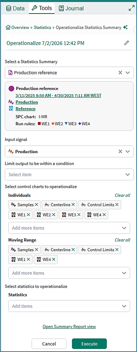Click the pencil edit name icon
Image resolution: width=137 pixels, height=352 pixels.
[x=127, y=43]
